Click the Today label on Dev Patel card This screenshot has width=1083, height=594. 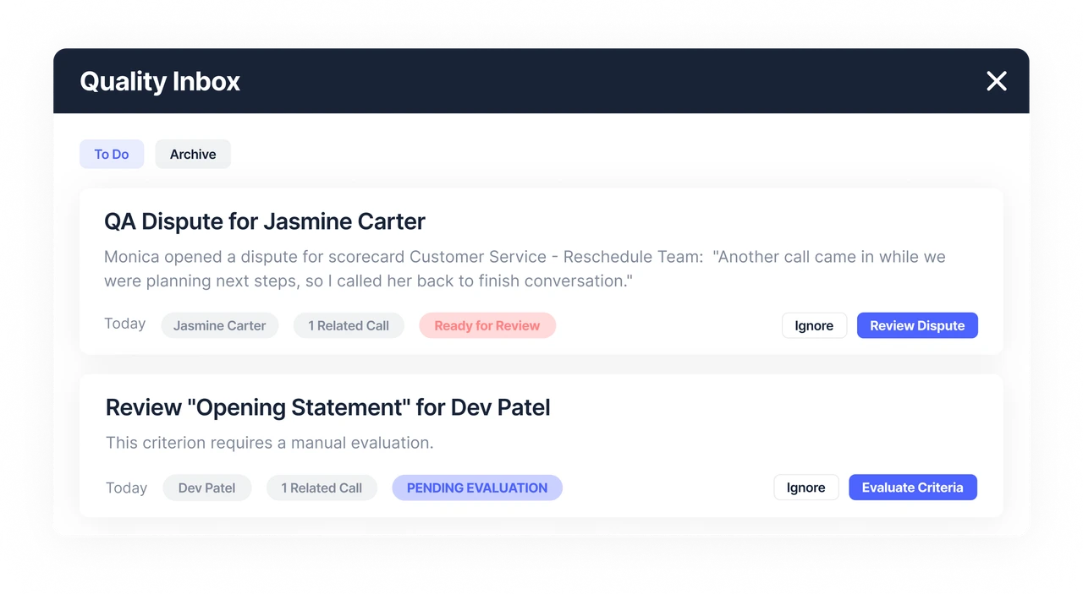coord(126,488)
